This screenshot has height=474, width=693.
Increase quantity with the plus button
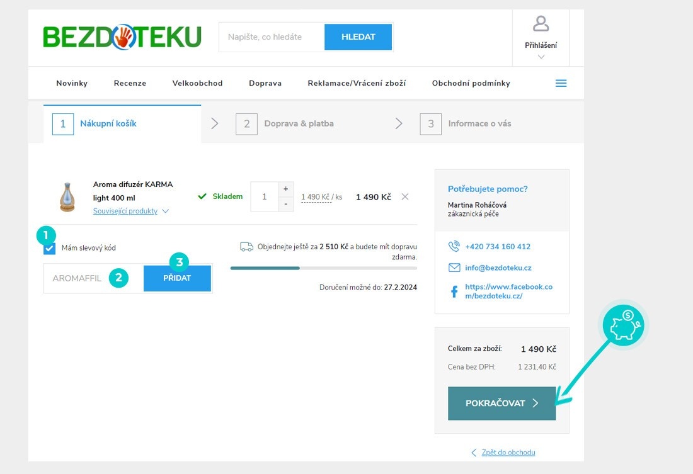tap(285, 189)
